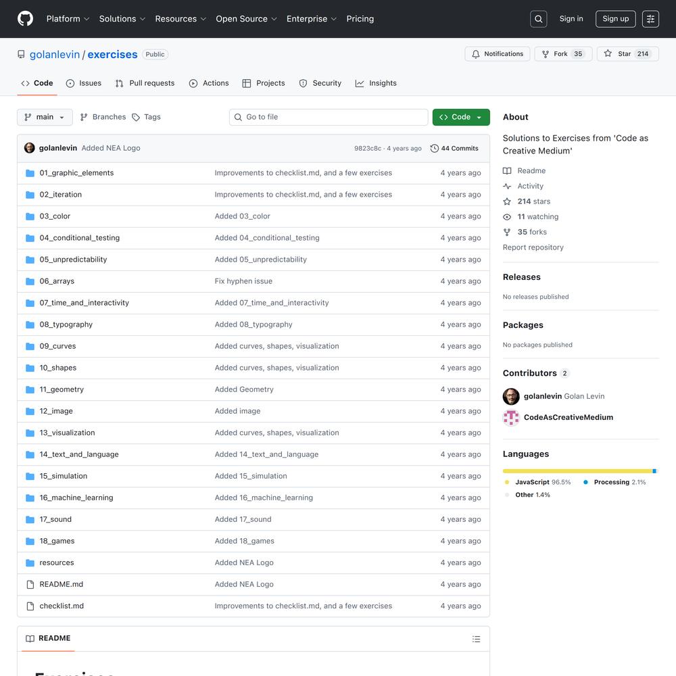Click the GitHub logo icon

(25, 19)
